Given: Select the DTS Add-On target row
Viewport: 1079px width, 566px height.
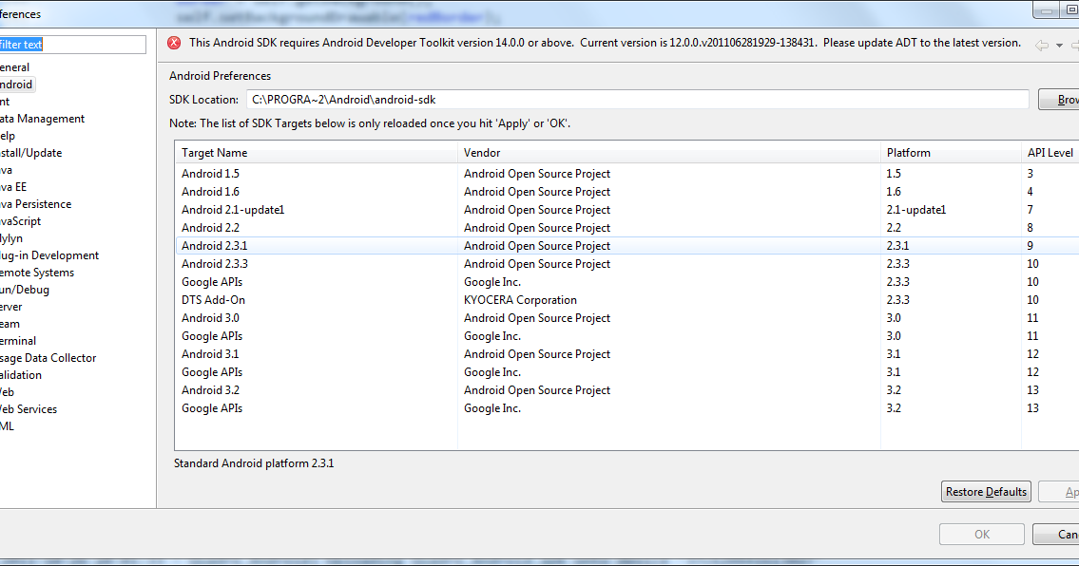Looking at the screenshot, I should [x=626, y=300].
